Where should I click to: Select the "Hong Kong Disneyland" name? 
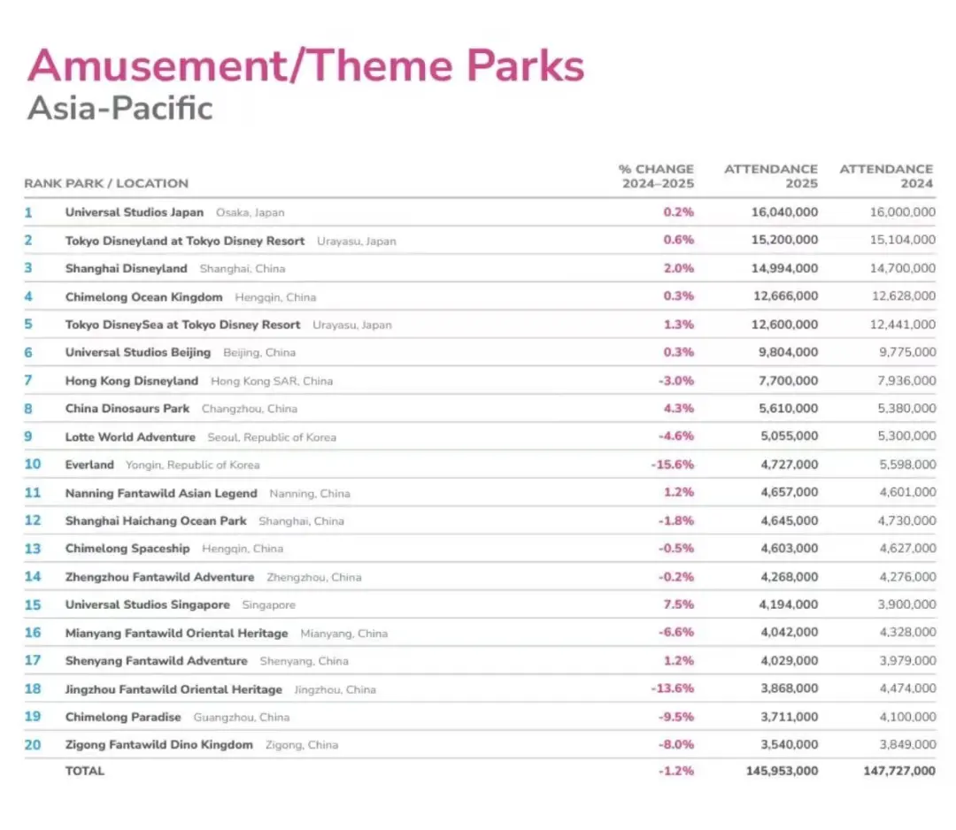[x=132, y=380]
